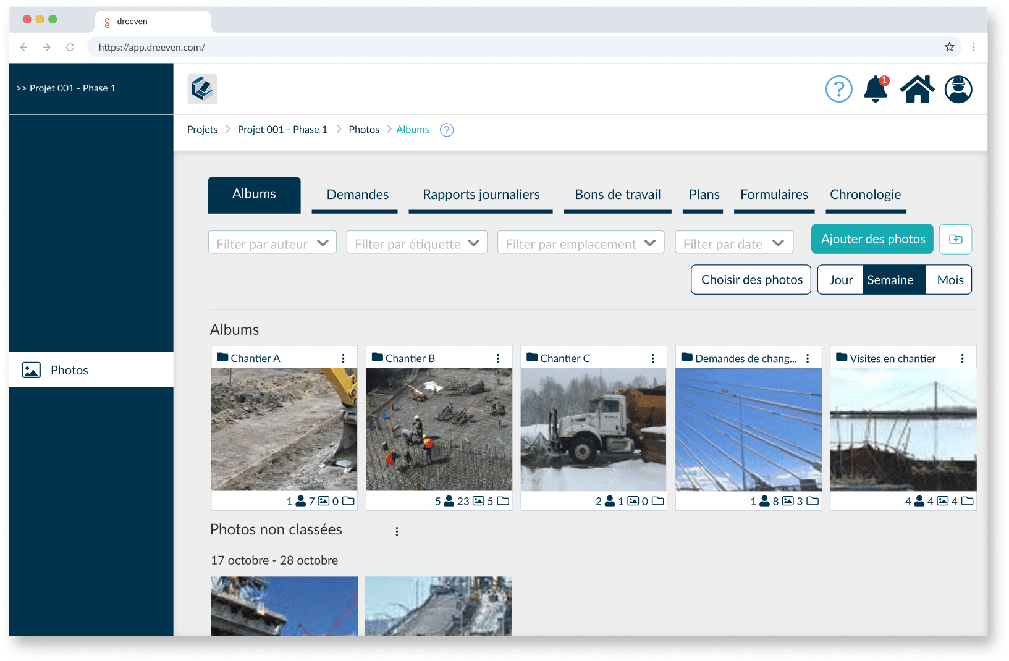Switch view to Semaine

pos(894,280)
